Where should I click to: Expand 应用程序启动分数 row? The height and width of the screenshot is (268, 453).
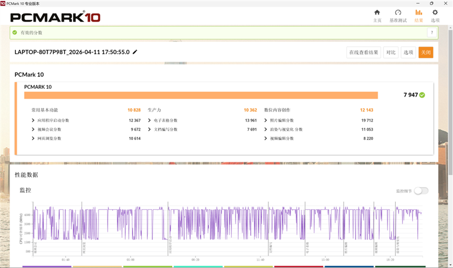click(x=33, y=120)
